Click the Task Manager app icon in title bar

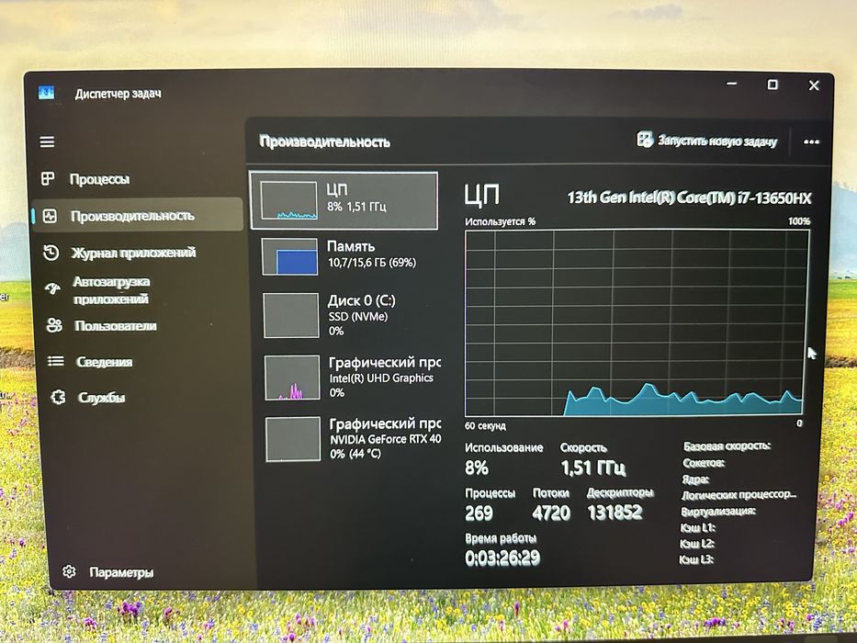pyautogui.click(x=47, y=93)
